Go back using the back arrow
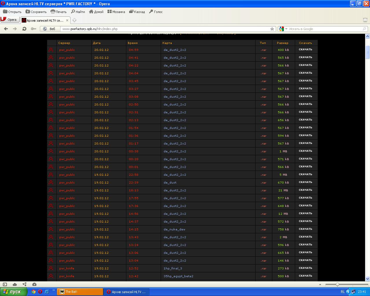 click(x=6, y=29)
